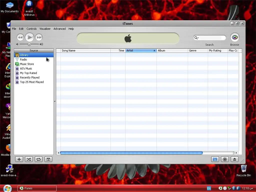
Task: Click the Source list header
Action: tap(34, 50)
